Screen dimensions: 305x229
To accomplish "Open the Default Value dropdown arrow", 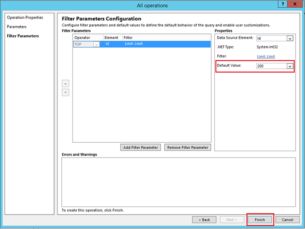I will click(290, 66).
